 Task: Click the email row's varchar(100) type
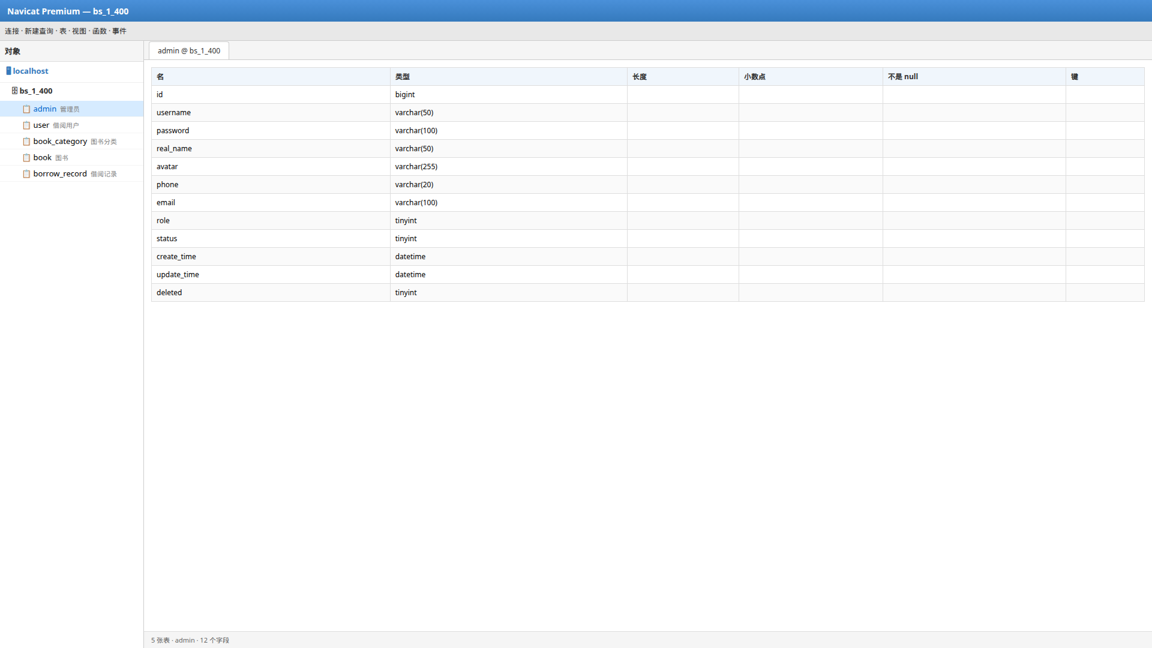point(509,203)
